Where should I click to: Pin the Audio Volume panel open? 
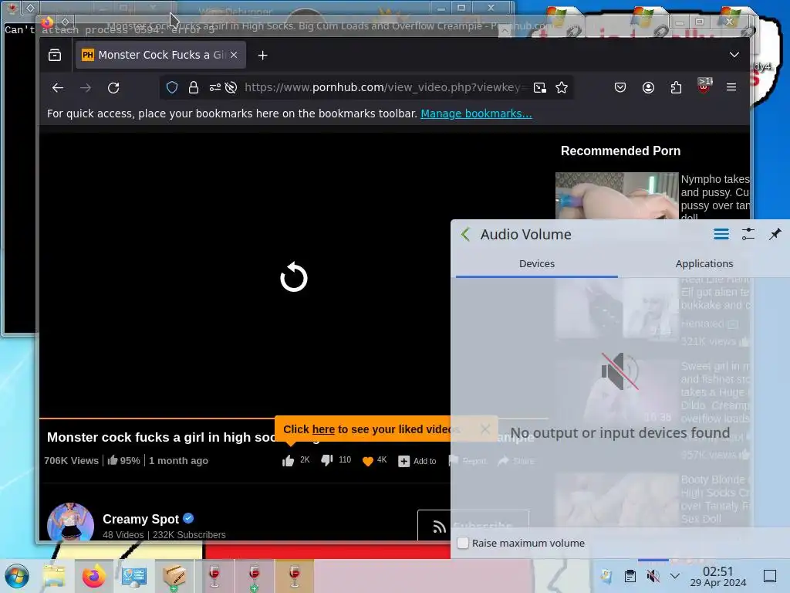tap(775, 234)
